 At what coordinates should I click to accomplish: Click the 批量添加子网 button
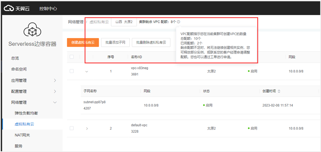115,42
